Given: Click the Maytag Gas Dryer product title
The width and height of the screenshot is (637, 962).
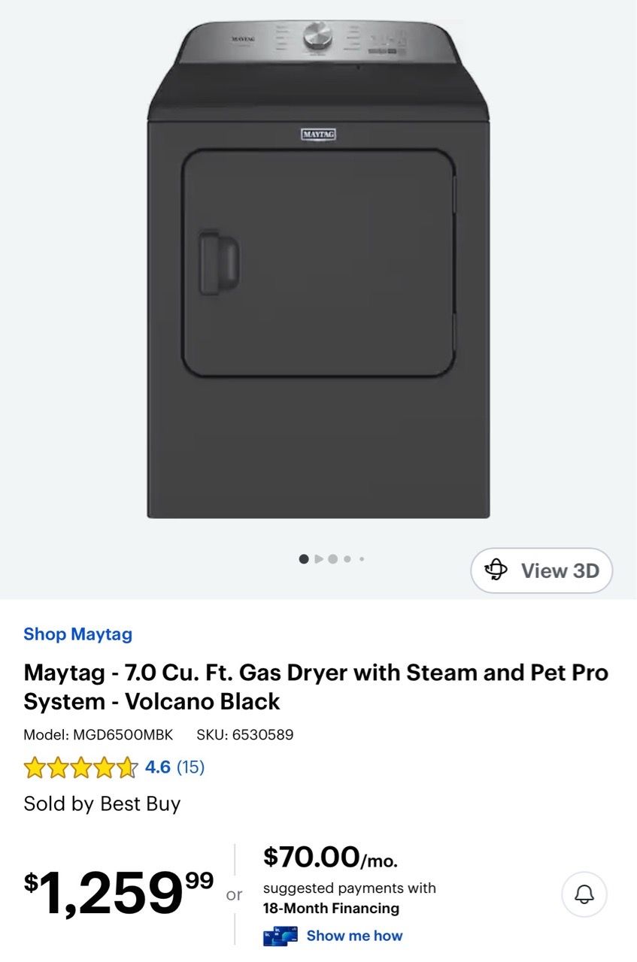Looking at the screenshot, I should (x=316, y=687).
